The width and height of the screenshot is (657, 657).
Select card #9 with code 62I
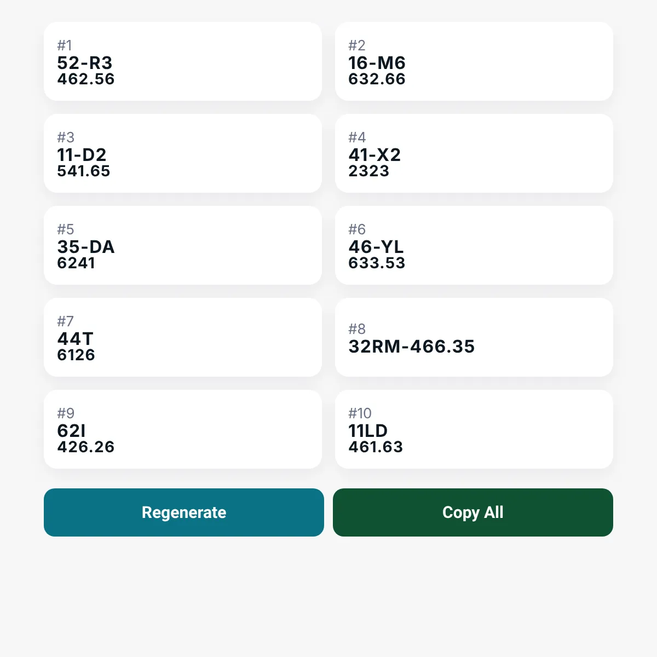[183, 429]
